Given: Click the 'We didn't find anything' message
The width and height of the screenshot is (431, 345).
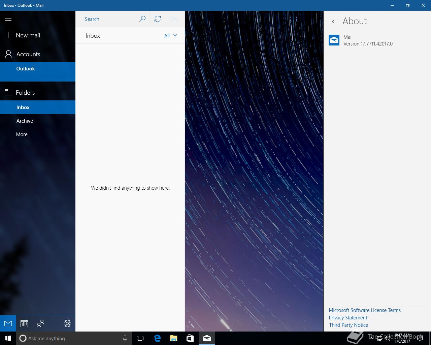Looking at the screenshot, I should 130,188.
